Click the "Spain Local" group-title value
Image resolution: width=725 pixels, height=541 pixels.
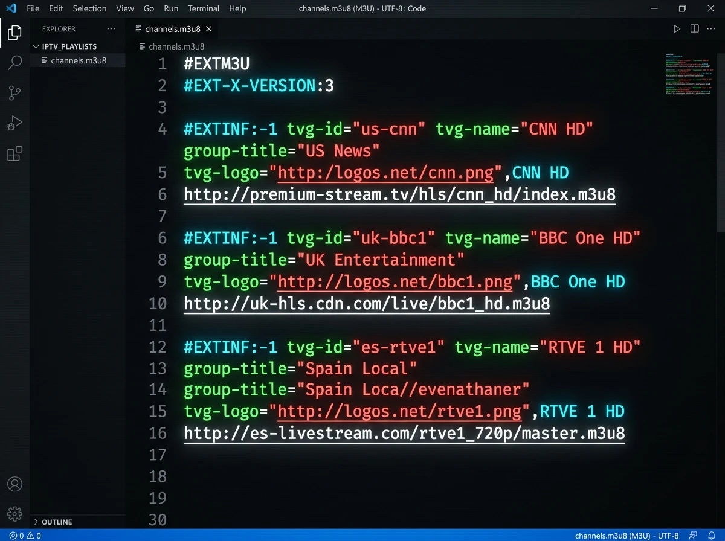pyautogui.click(x=356, y=368)
